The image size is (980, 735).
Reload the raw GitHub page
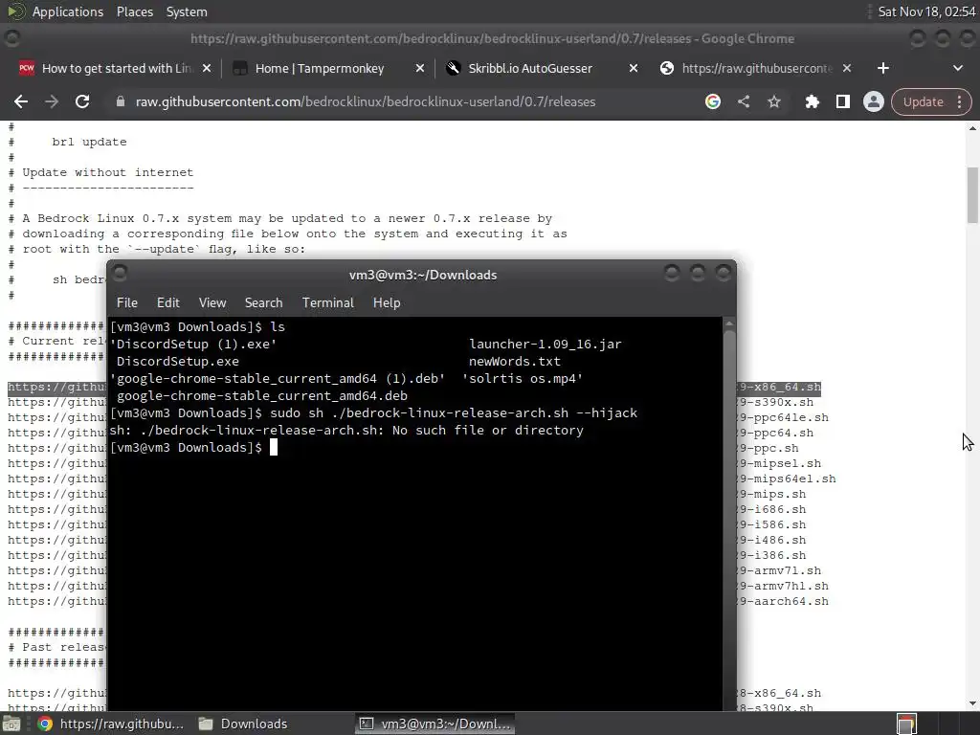pyautogui.click(x=82, y=101)
